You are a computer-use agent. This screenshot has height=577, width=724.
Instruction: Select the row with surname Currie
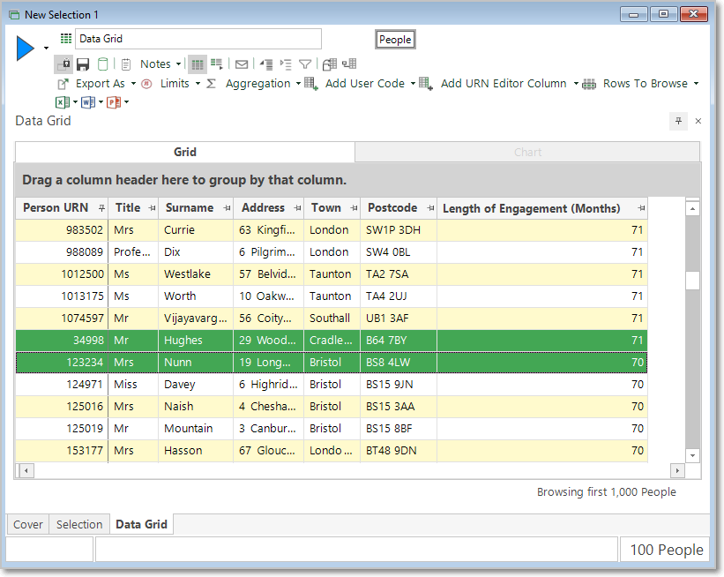pyautogui.click(x=332, y=230)
